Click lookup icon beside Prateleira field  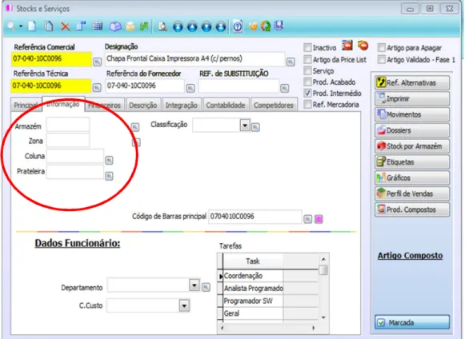(109, 176)
